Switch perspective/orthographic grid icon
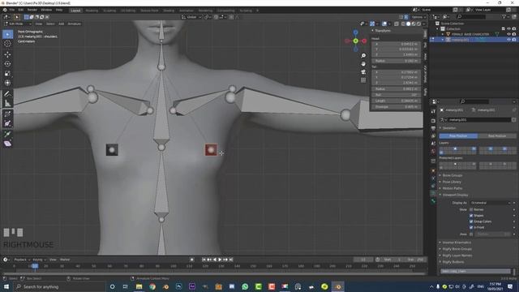 pos(363,80)
